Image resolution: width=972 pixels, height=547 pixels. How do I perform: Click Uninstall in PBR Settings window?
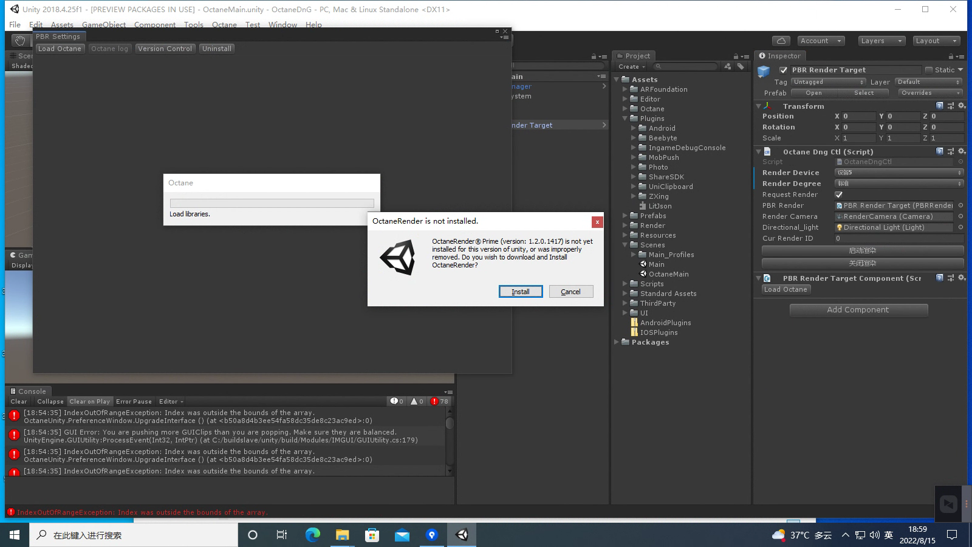pyautogui.click(x=217, y=49)
